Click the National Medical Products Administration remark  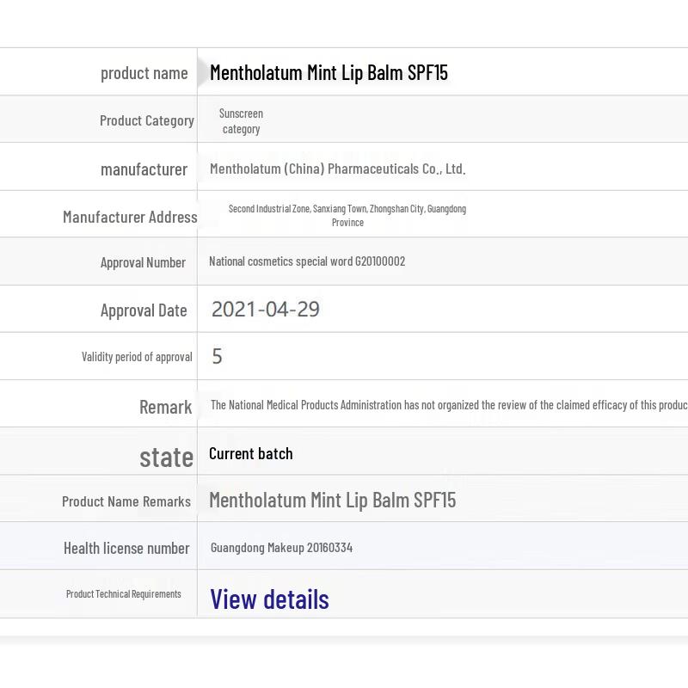pyautogui.click(x=447, y=405)
